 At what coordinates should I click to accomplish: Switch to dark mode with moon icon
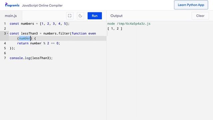(81, 16)
